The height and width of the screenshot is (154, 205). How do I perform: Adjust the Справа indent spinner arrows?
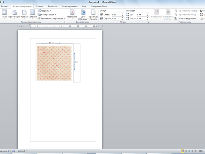click(123, 18)
